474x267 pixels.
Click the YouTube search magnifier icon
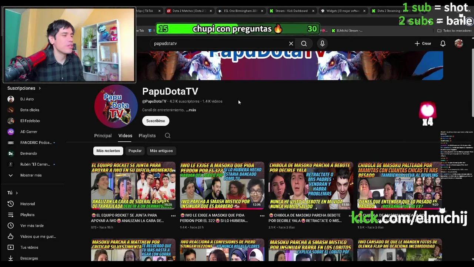pyautogui.click(x=304, y=43)
